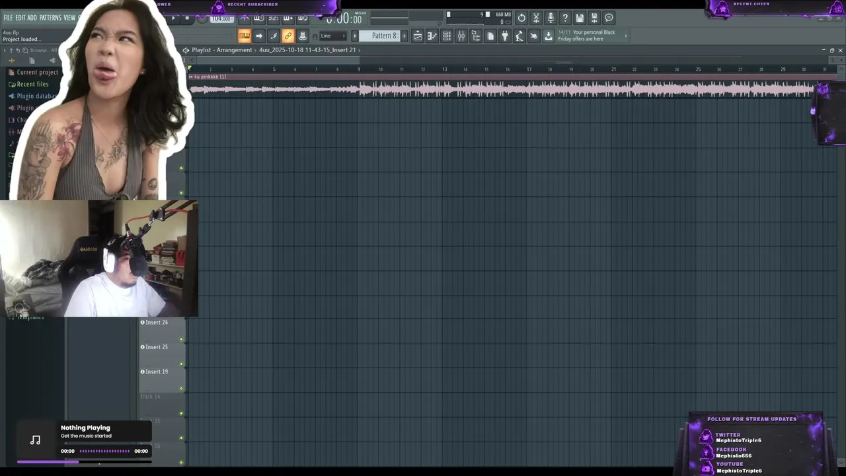
Task: Open the EDIT menu
Action: [x=20, y=18]
